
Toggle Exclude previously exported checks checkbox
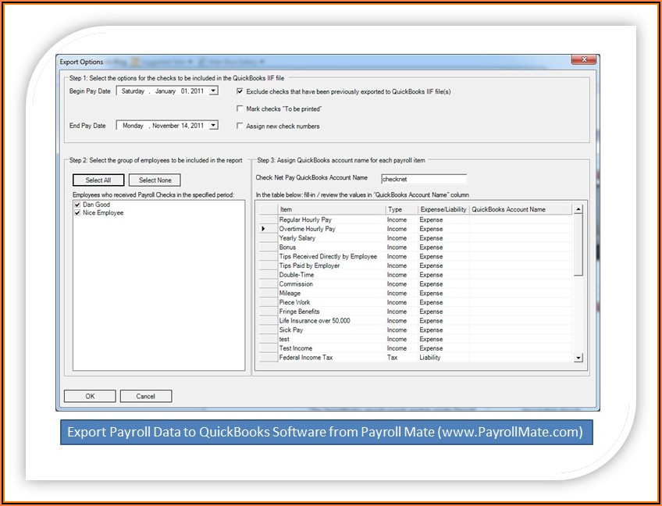[240, 91]
